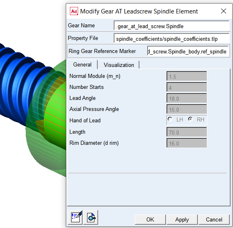Click the Number Starts value box
The width and height of the screenshot is (233, 228).
click(x=187, y=87)
